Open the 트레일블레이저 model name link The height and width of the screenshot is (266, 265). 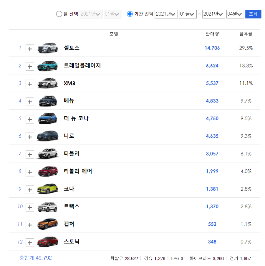tap(82, 65)
